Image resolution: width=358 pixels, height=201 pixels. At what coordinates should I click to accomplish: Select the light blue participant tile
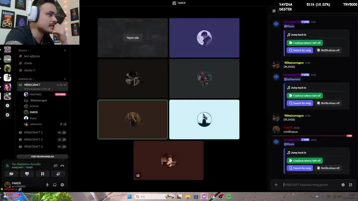204,119
